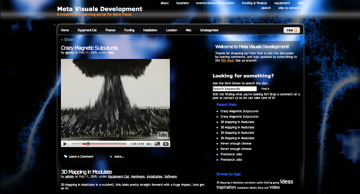
Task: Open the RSS feed link in welcome text
Action: (227, 61)
